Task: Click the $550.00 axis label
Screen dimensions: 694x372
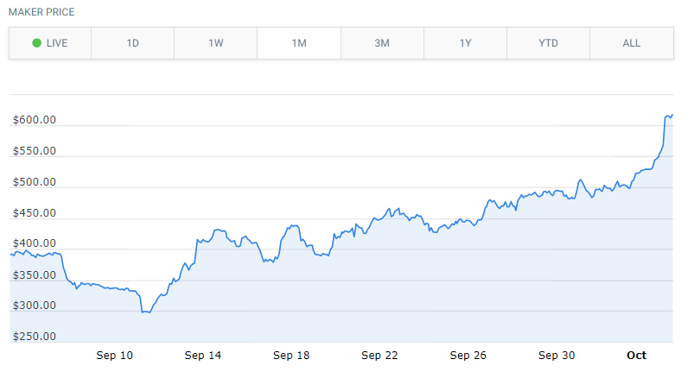Action: pyautogui.click(x=35, y=151)
